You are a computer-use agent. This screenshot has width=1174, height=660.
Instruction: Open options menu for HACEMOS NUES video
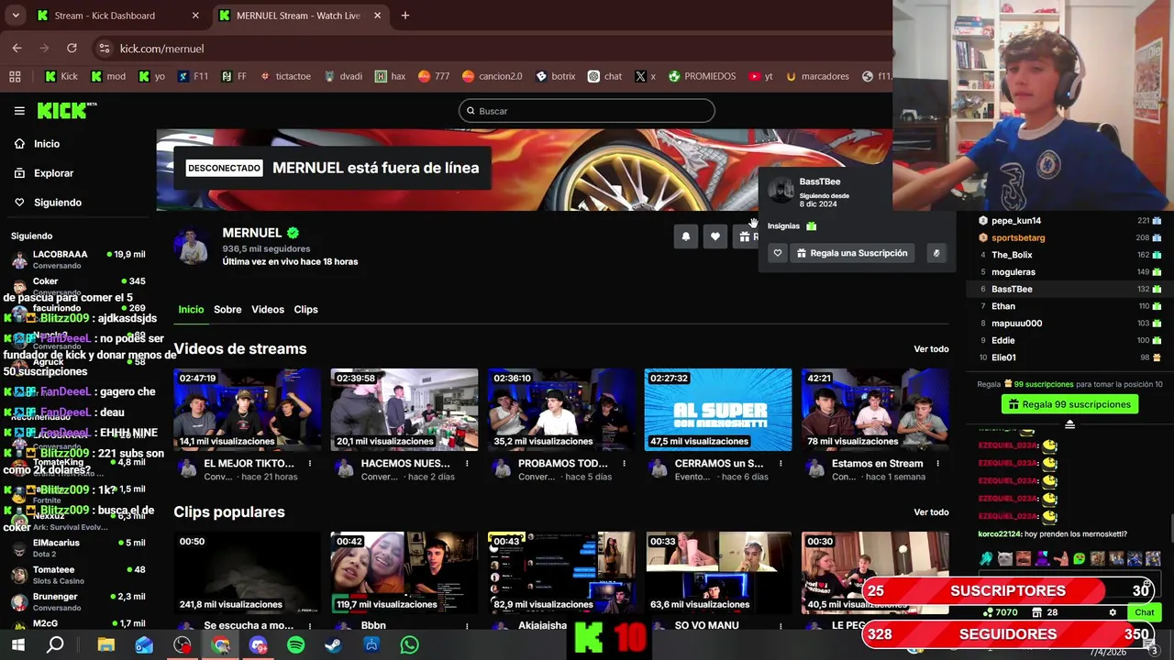pos(467,464)
